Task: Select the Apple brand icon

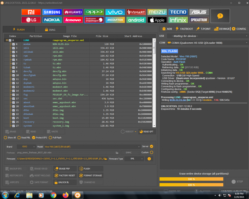Action: point(157,20)
